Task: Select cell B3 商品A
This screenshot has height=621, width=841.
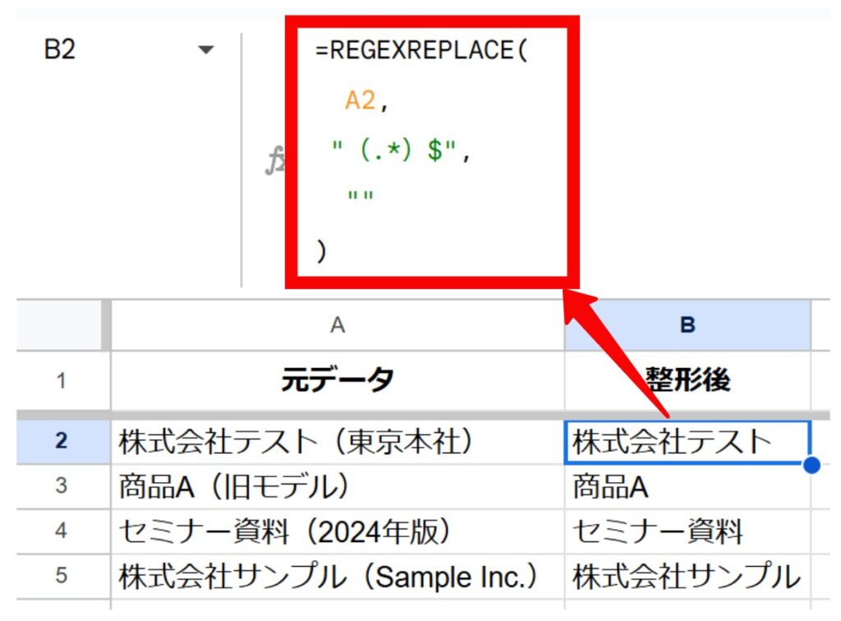Action: (x=687, y=486)
